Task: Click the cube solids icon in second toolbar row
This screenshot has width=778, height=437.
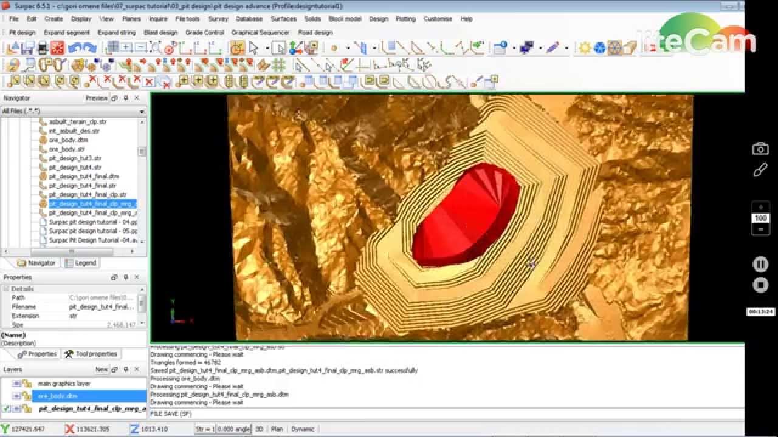Action: (x=77, y=65)
